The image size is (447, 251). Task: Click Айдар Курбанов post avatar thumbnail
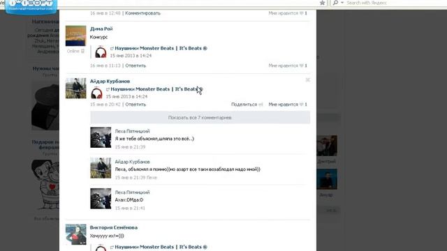point(75,89)
